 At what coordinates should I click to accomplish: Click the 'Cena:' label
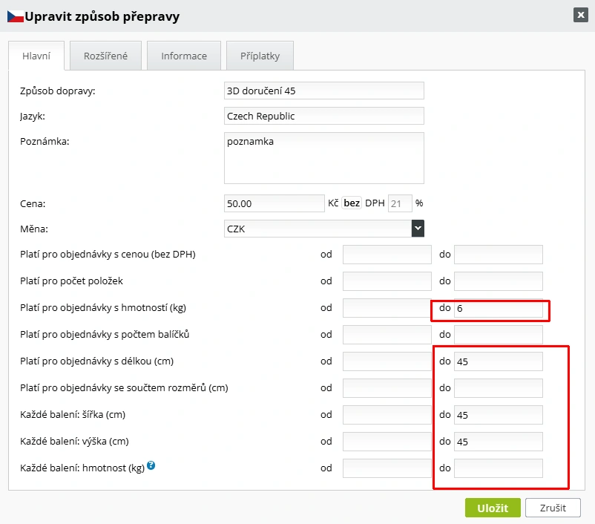click(x=33, y=204)
